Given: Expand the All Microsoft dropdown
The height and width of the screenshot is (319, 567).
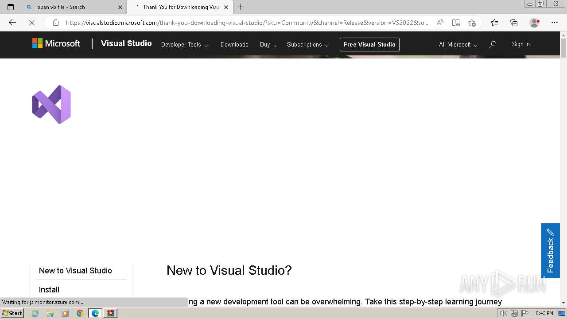Looking at the screenshot, I should (x=458, y=44).
